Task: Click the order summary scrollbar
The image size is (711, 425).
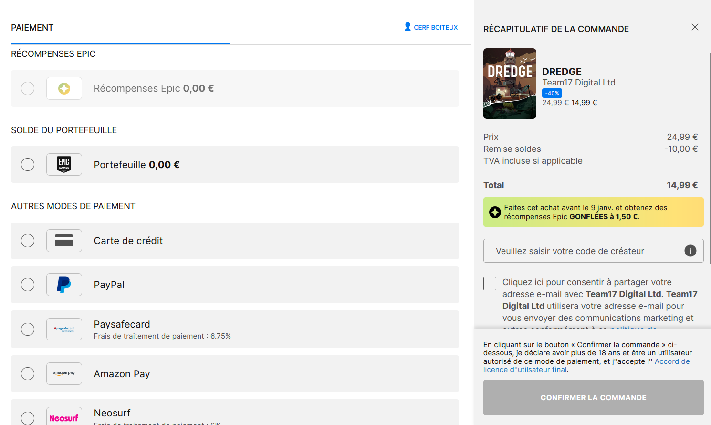Action: (x=710, y=158)
